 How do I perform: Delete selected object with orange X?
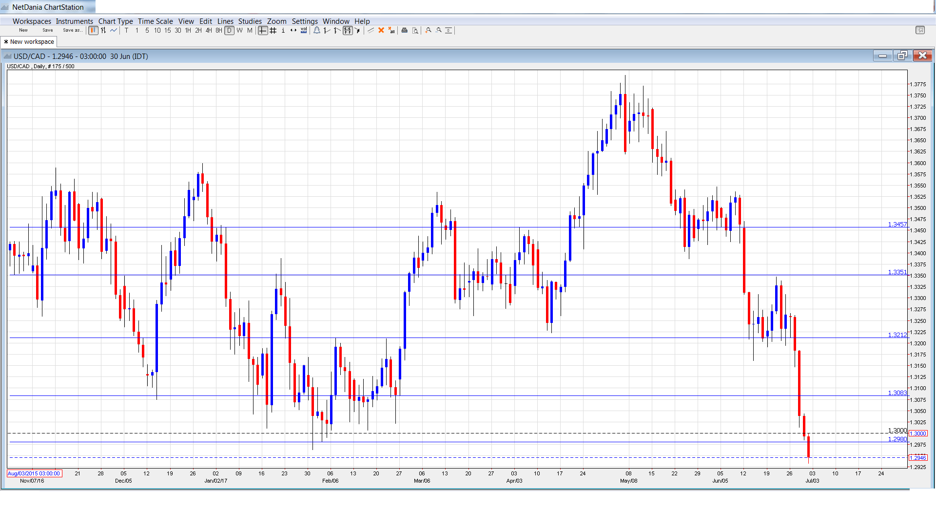(381, 30)
